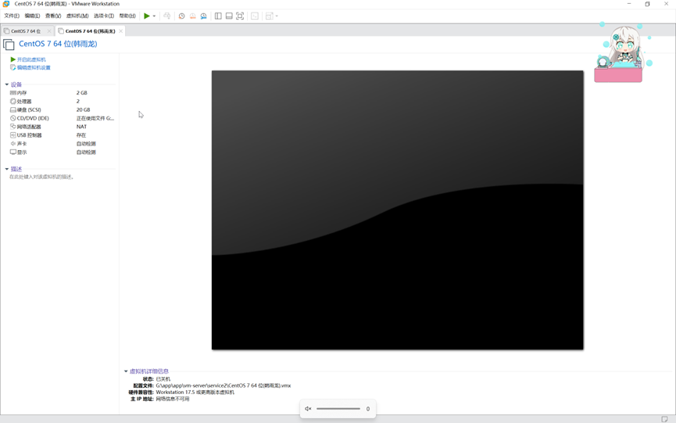Select the CD/DVD (IDE) device row

pyautogui.click(x=62, y=118)
